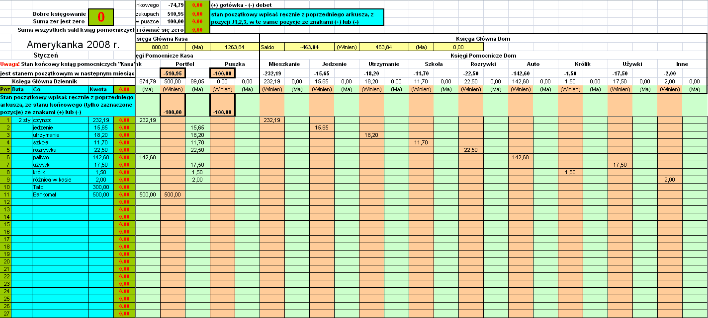Image resolution: width=708 pixels, height=318 pixels.
Task: Select the -18,20 balance under Utrzymanie
Action: point(371,73)
